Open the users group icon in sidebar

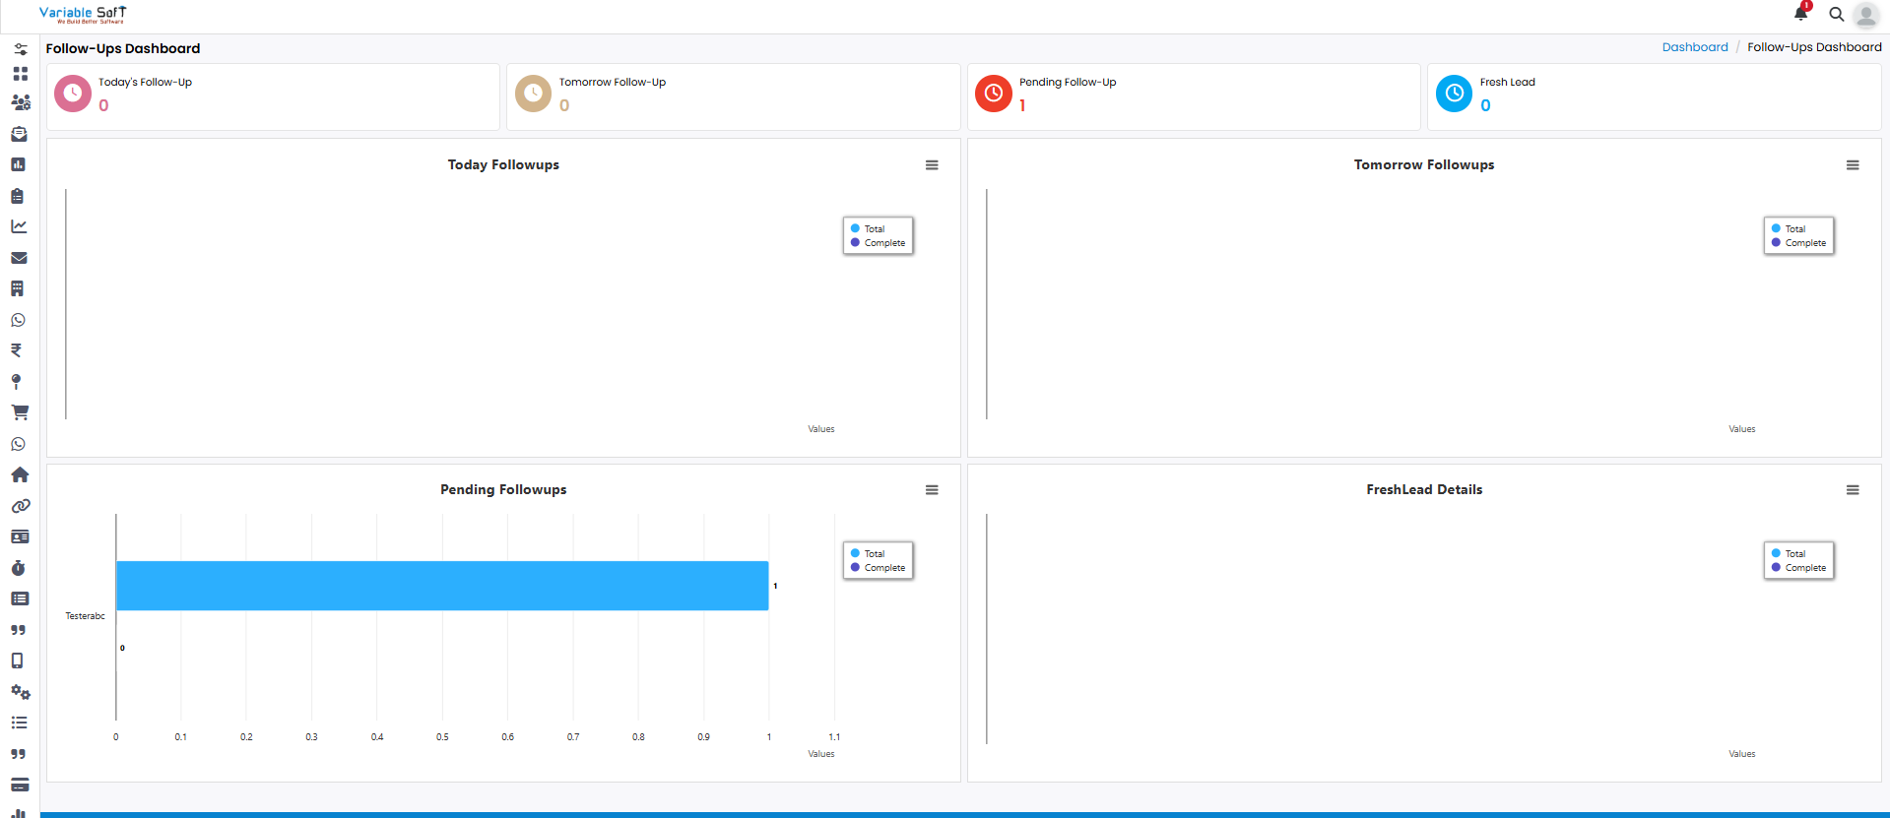point(20,102)
